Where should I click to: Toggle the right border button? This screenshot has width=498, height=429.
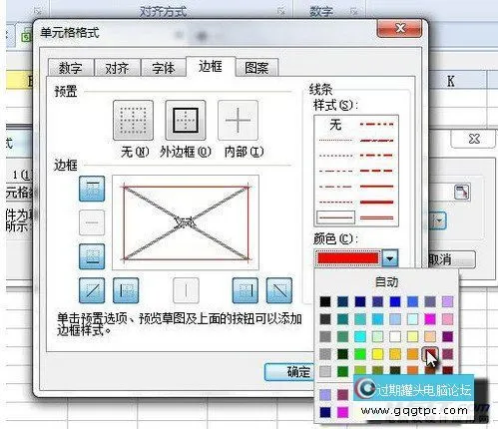pos(246,290)
